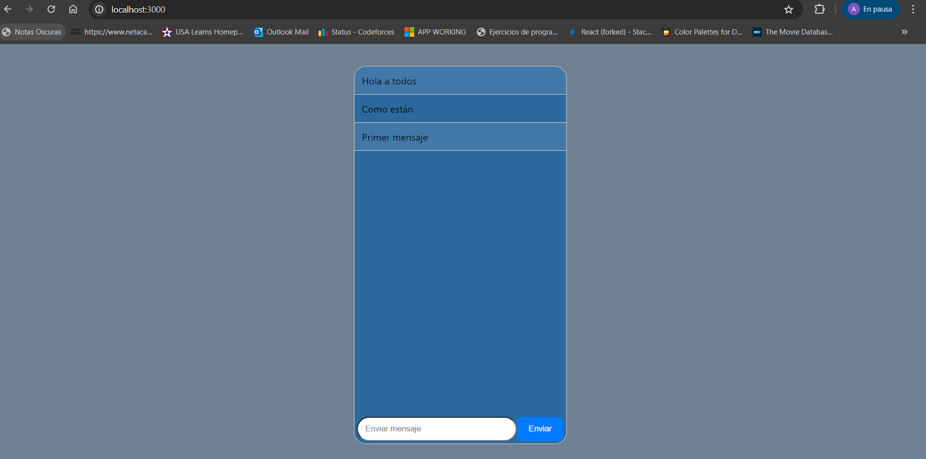Open The Movie Database bookmark
Viewport: 926px width, 459px height.
tap(792, 32)
